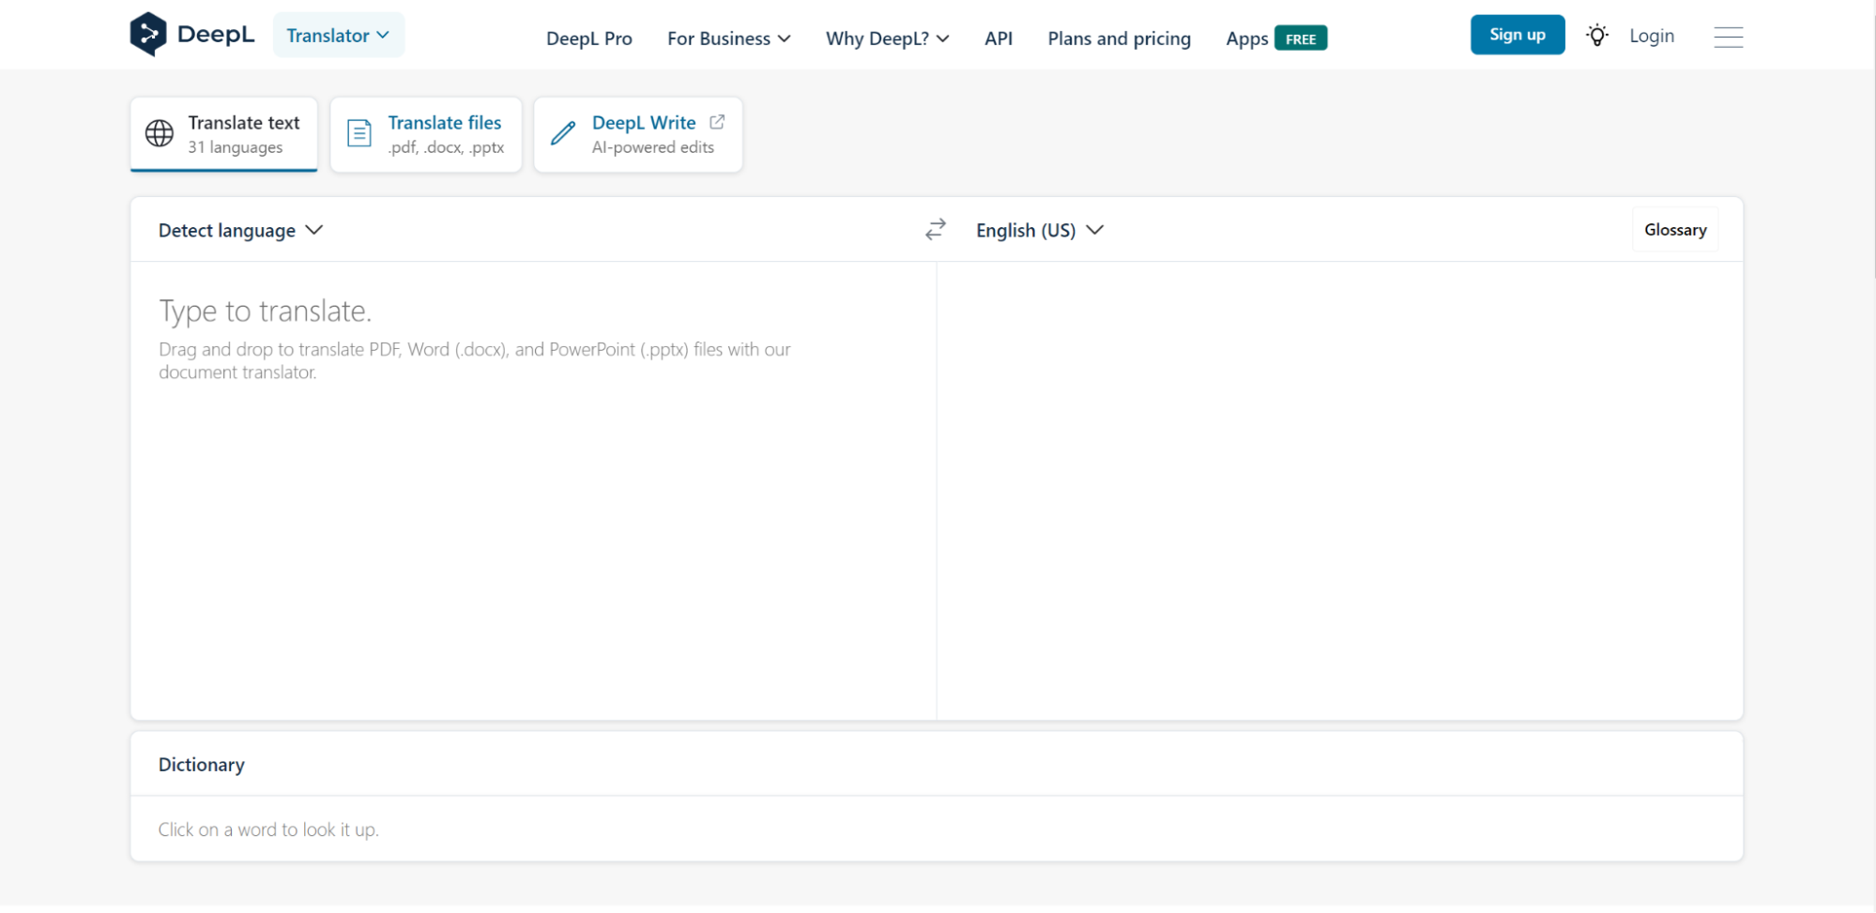The height and width of the screenshot is (913, 1876).
Task: Open the Detect language dropdown
Action: [x=240, y=230]
